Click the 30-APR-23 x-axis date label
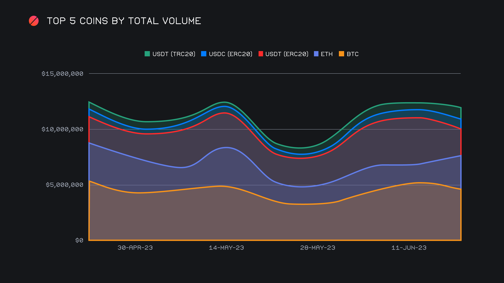The width and height of the screenshot is (504, 283). (x=135, y=248)
